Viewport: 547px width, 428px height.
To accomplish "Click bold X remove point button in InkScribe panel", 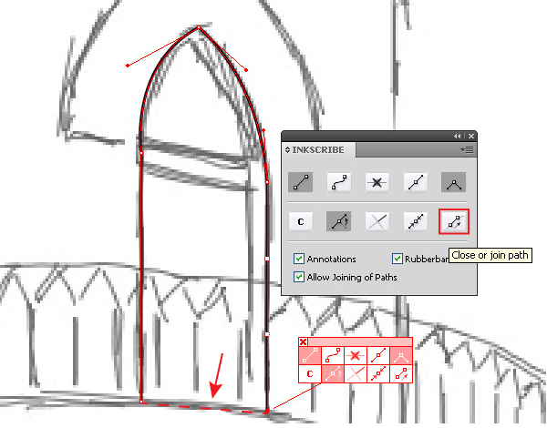I will coord(377,182).
